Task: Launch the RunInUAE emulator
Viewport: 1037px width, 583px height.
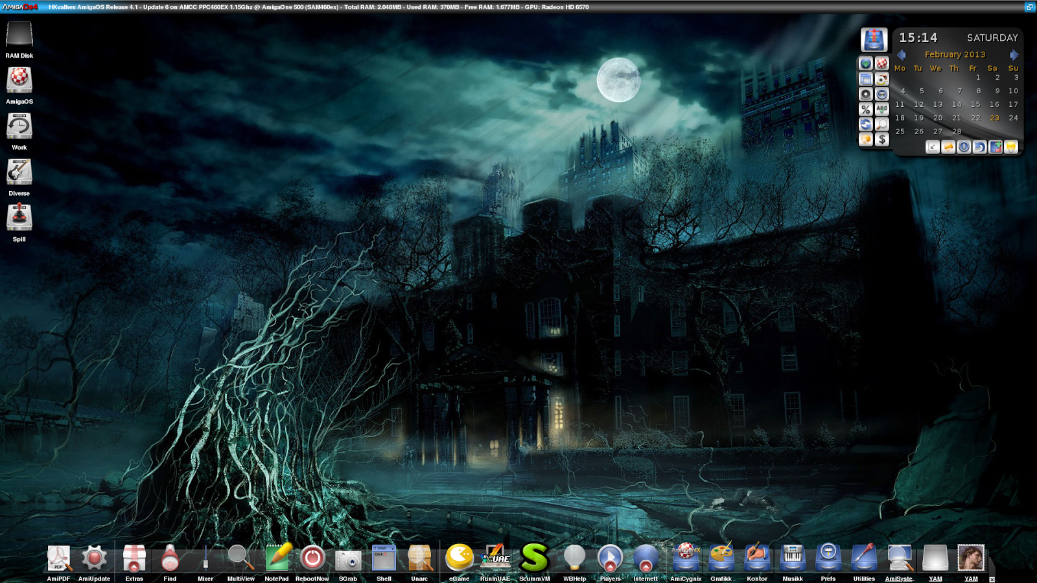Action: [x=495, y=558]
